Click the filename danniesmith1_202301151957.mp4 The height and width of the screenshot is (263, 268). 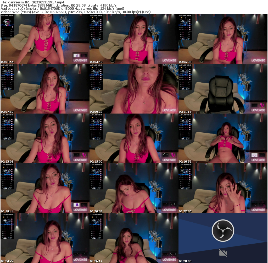point(31,2)
